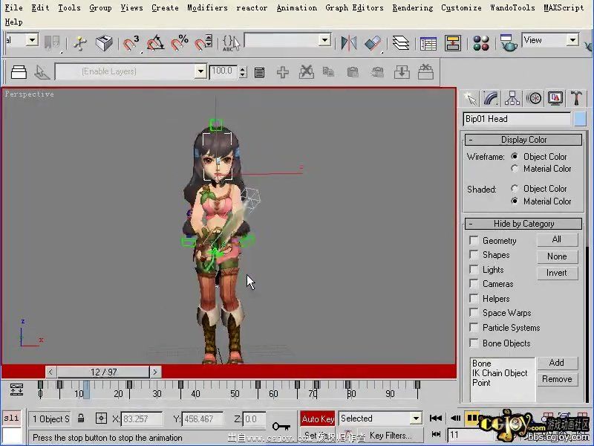Select Shaded Object Color radio
Image resolution: width=594 pixels, height=446 pixels.
[515, 189]
